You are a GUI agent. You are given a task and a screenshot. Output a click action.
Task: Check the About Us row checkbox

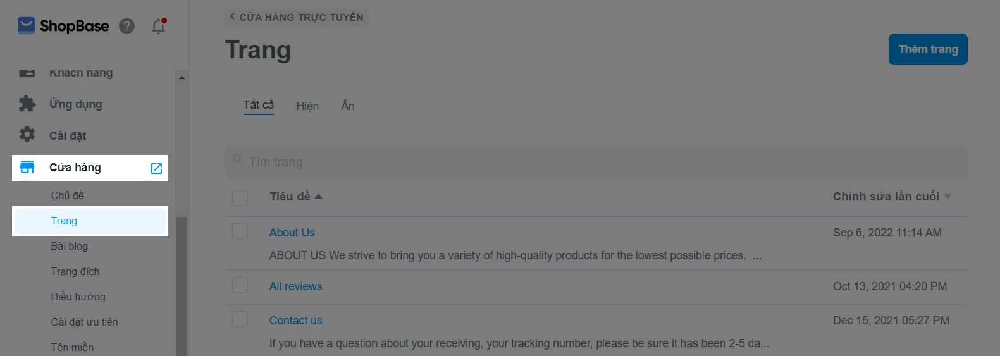click(240, 231)
